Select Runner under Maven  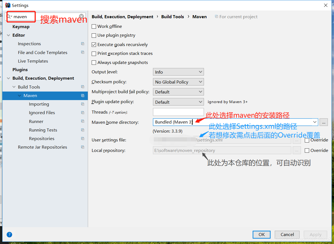click(36, 122)
